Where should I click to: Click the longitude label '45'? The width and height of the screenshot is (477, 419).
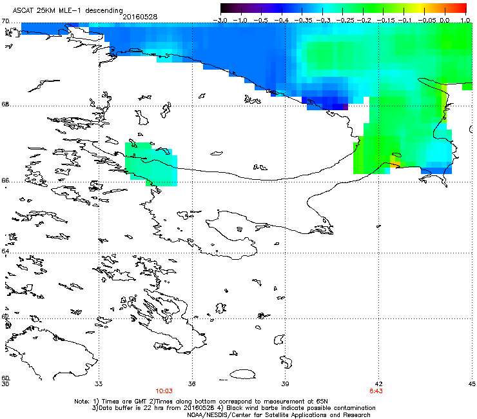[472, 384]
